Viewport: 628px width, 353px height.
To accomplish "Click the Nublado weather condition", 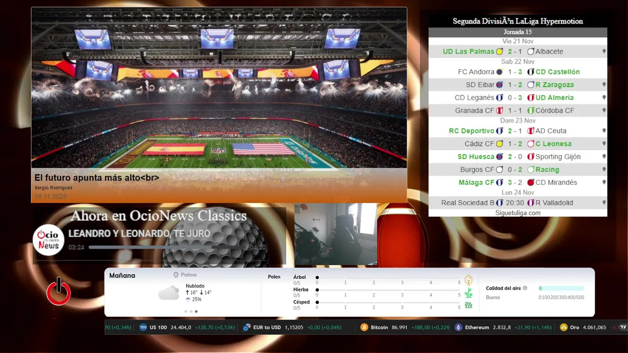I will pyautogui.click(x=195, y=286).
